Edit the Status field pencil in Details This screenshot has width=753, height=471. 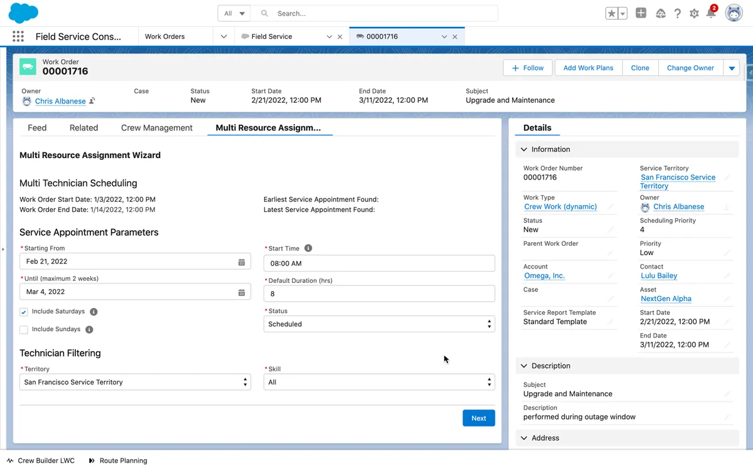(611, 230)
